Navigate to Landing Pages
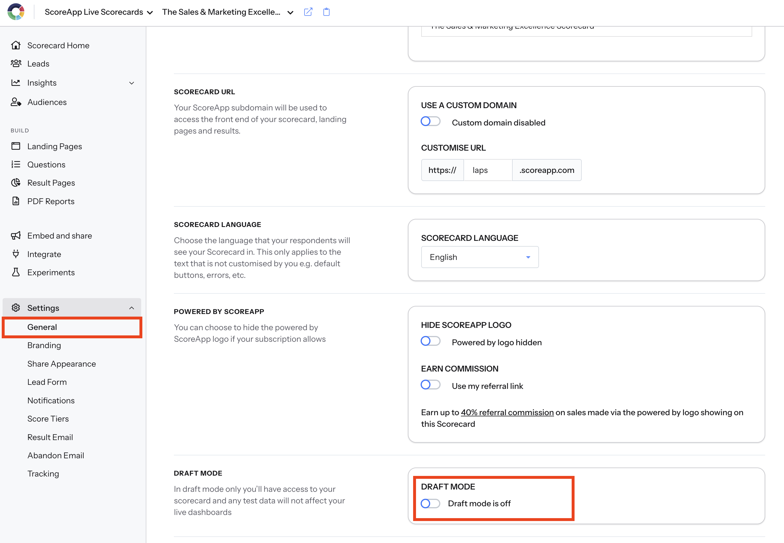784x543 pixels. [x=54, y=146]
